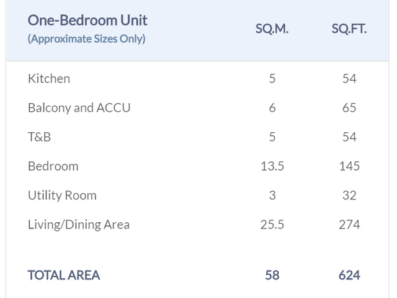Select the Living/Dining Area row label
The image size is (397, 298).
(79, 225)
